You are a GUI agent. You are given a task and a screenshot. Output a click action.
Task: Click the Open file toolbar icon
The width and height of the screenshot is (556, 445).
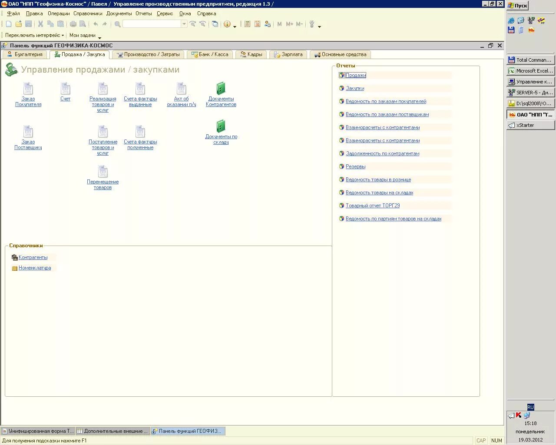point(19,24)
